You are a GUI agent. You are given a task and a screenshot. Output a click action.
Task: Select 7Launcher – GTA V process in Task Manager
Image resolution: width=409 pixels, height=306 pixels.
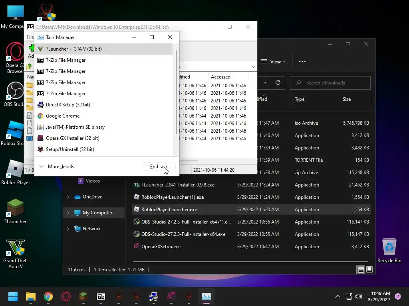(x=103, y=49)
